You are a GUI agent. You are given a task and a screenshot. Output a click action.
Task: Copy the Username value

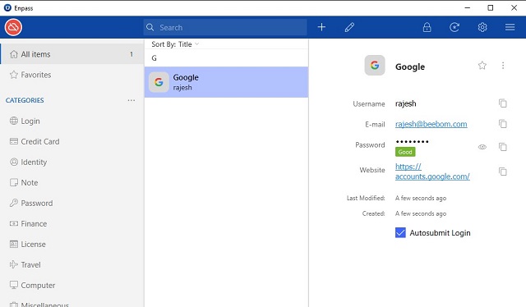(502, 103)
